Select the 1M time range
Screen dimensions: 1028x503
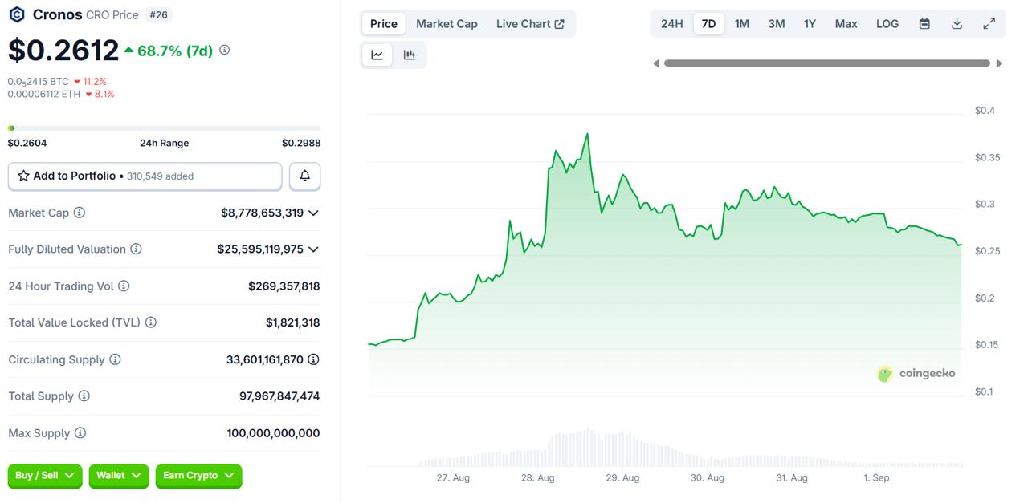point(742,24)
